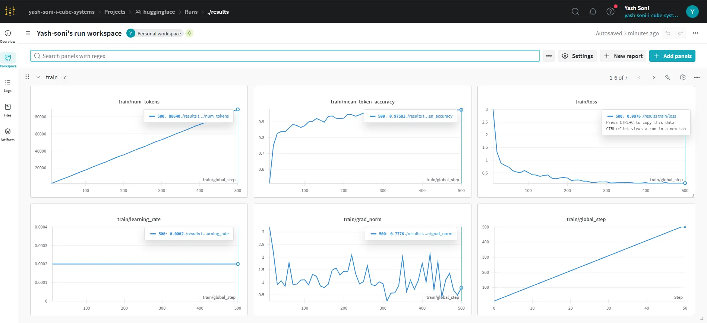707x323 pixels.
Task: Click the Weights & Biases logo
Action: click(x=10, y=11)
